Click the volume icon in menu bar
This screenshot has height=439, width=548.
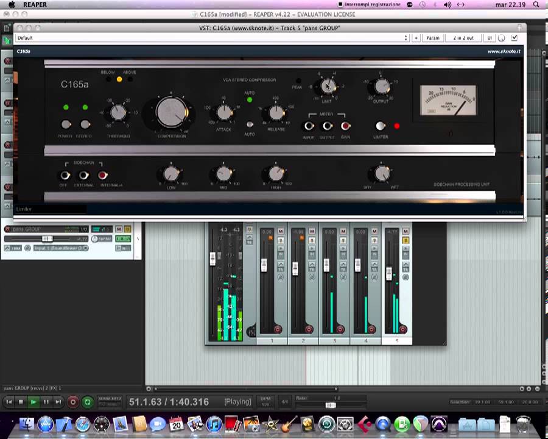448,4
